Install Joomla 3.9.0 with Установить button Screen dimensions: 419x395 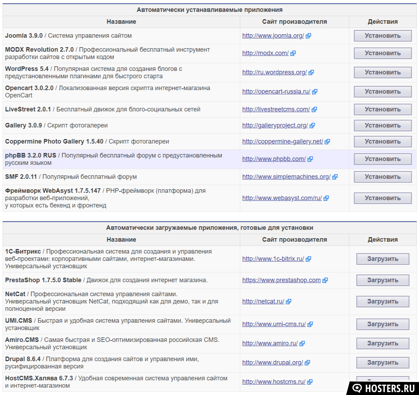383,36
